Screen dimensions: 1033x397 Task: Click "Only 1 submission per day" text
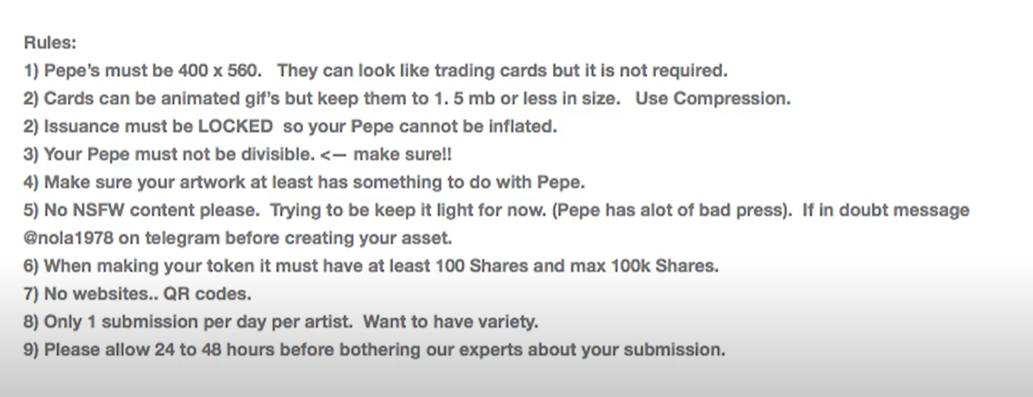151,322
